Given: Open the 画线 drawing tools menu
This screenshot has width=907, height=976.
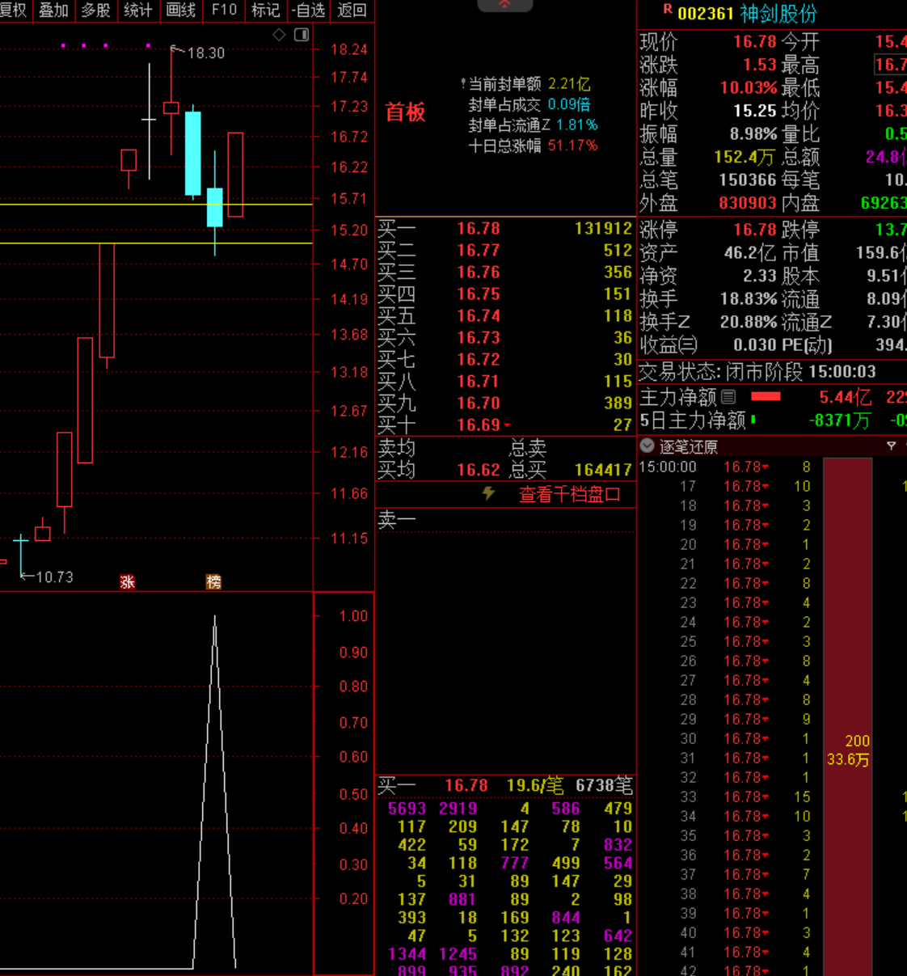Looking at the screenshot, I should (180, 11).
